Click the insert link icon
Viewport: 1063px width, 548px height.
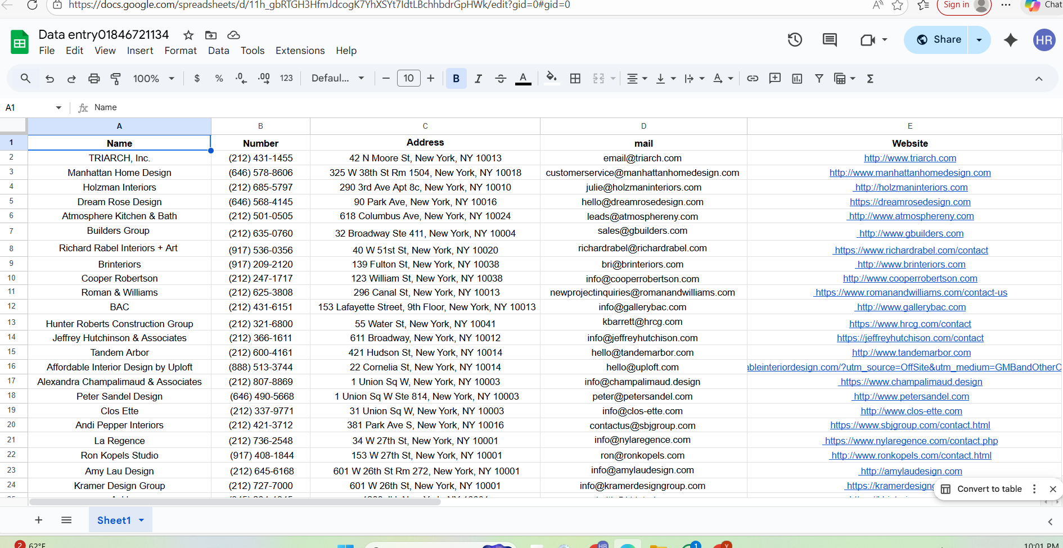(753, 79)
